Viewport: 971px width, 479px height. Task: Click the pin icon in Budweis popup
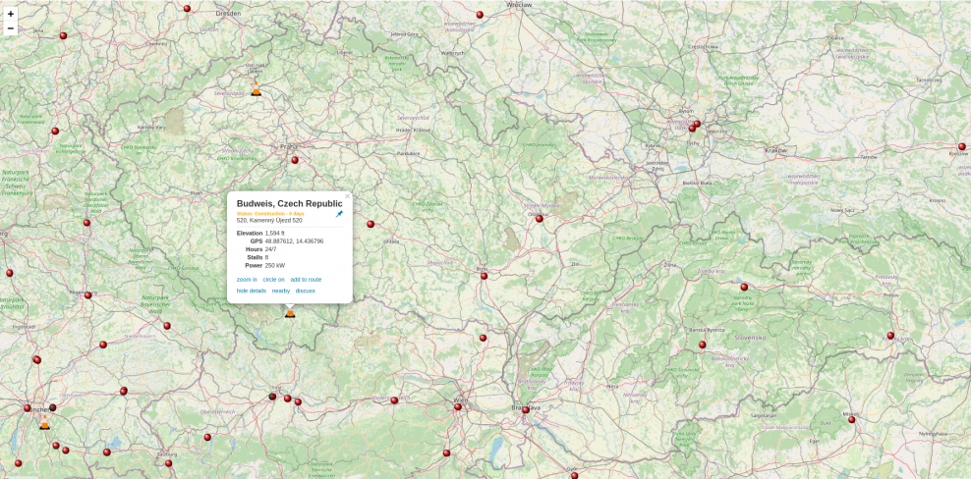(x=340, y=213)
